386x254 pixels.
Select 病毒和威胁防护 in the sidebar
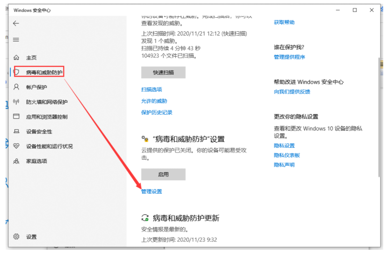click(x=44, y=73)
